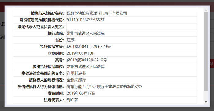Click the text 有履行能力而拒不履行生效法律文书确定义务
Viewport: 214px width, 111px height.
(105, 87)
